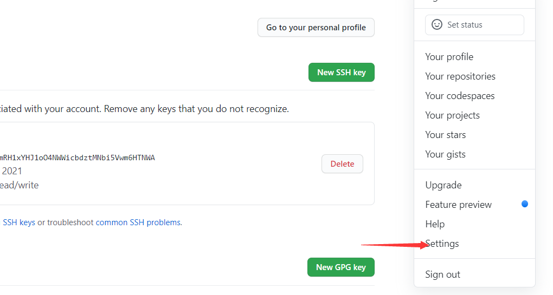Select Your repositories from the menu

tap(460, 76)
